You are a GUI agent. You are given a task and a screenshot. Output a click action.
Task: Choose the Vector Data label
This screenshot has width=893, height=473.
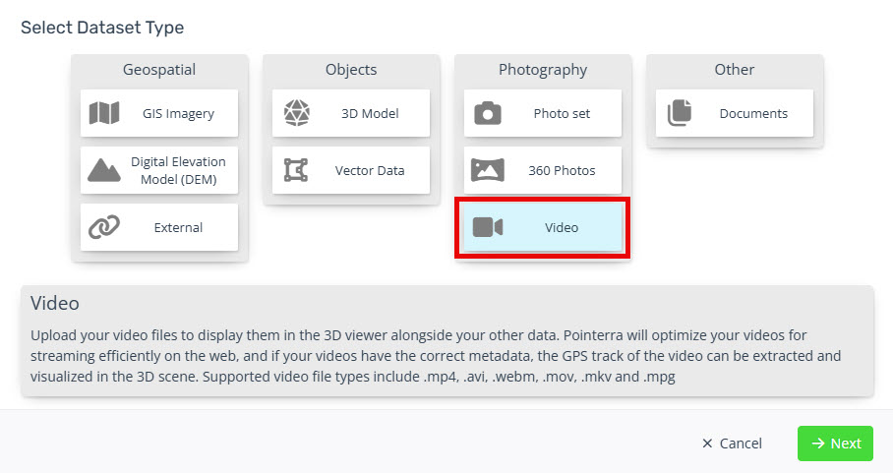[370, 170]
